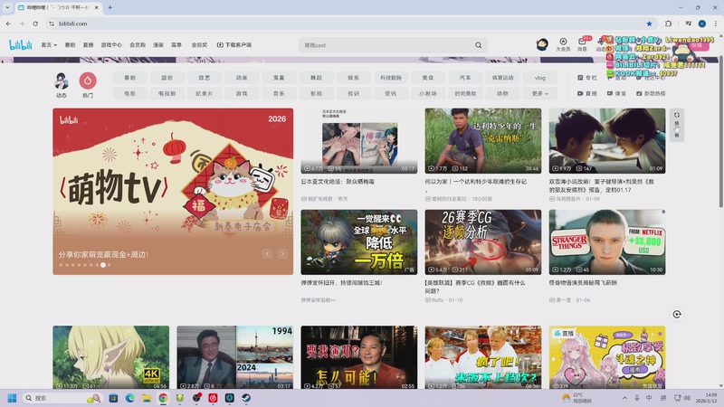Open a new browser tab
The height and width of the screenshot is (407, 724).
click(110, 7)
